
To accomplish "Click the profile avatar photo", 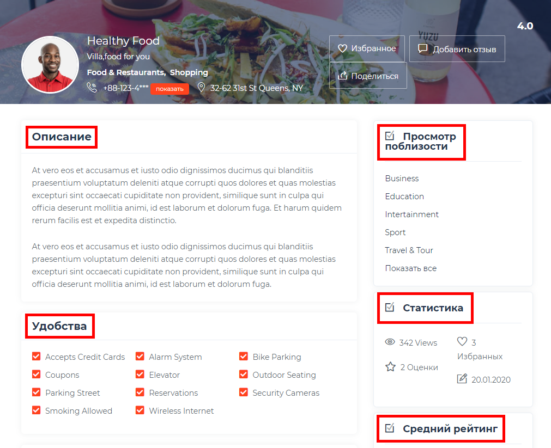I will click(x=50, y=65).
